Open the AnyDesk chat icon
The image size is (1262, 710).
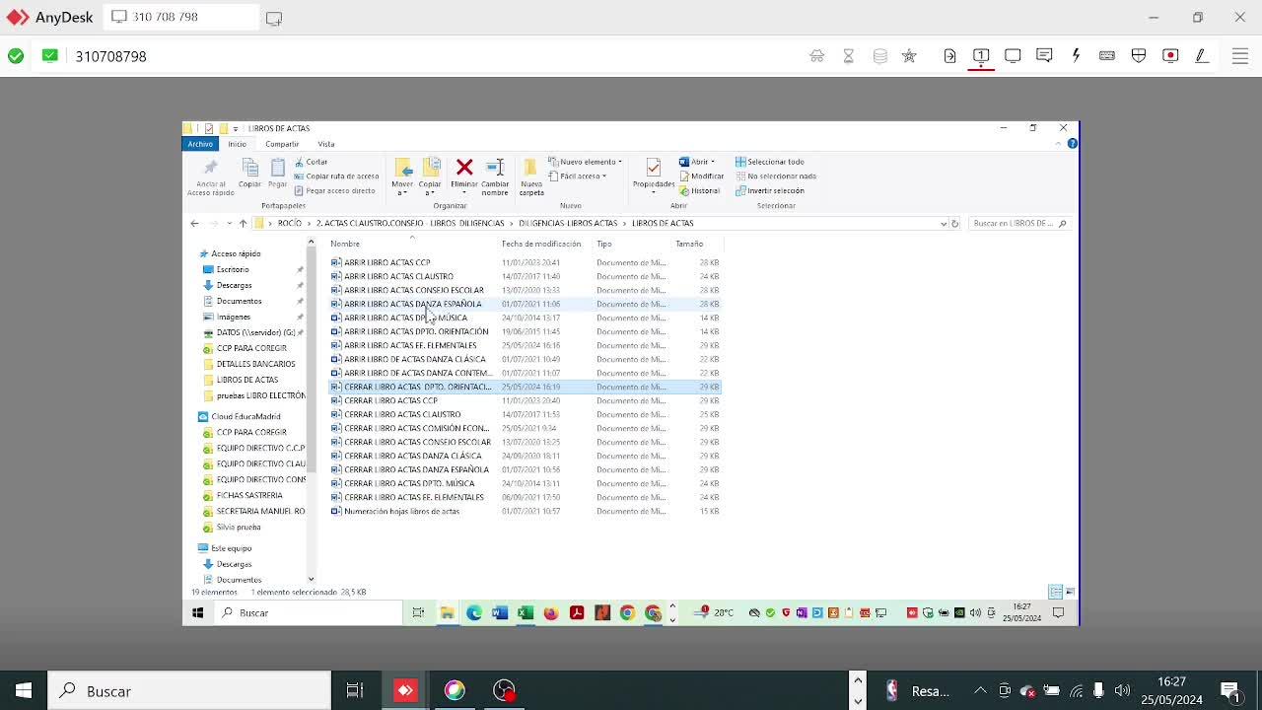coord(1044,56)
